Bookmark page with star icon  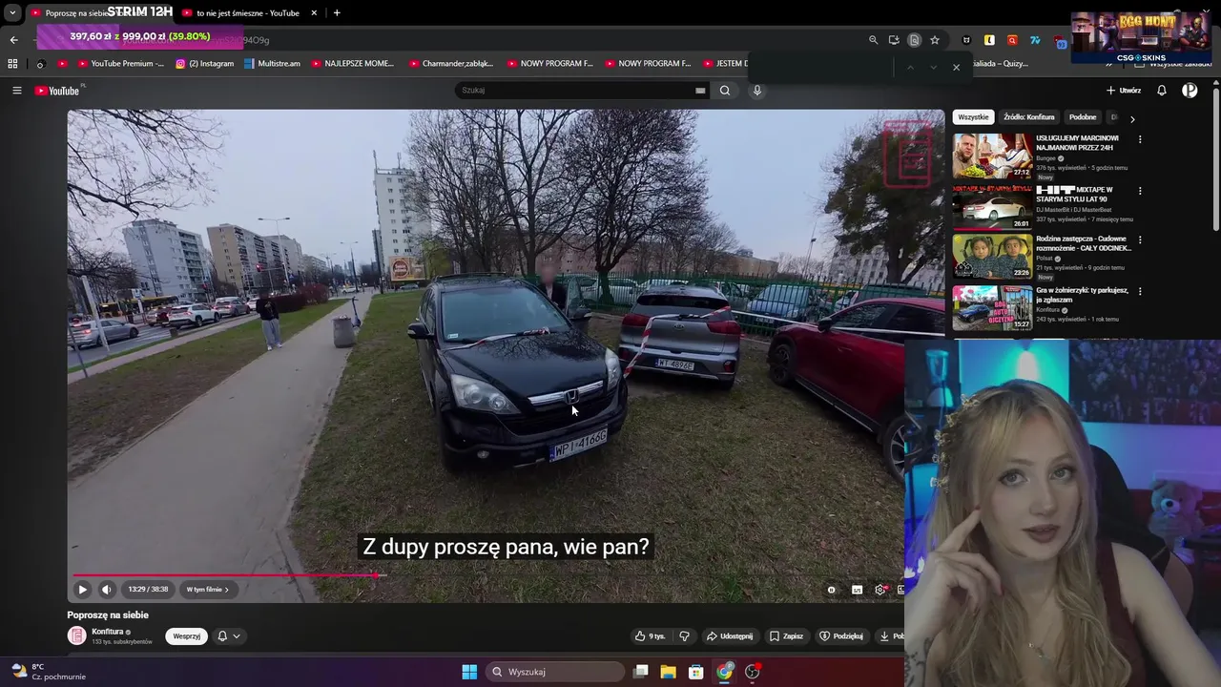[x=935, y=40]
